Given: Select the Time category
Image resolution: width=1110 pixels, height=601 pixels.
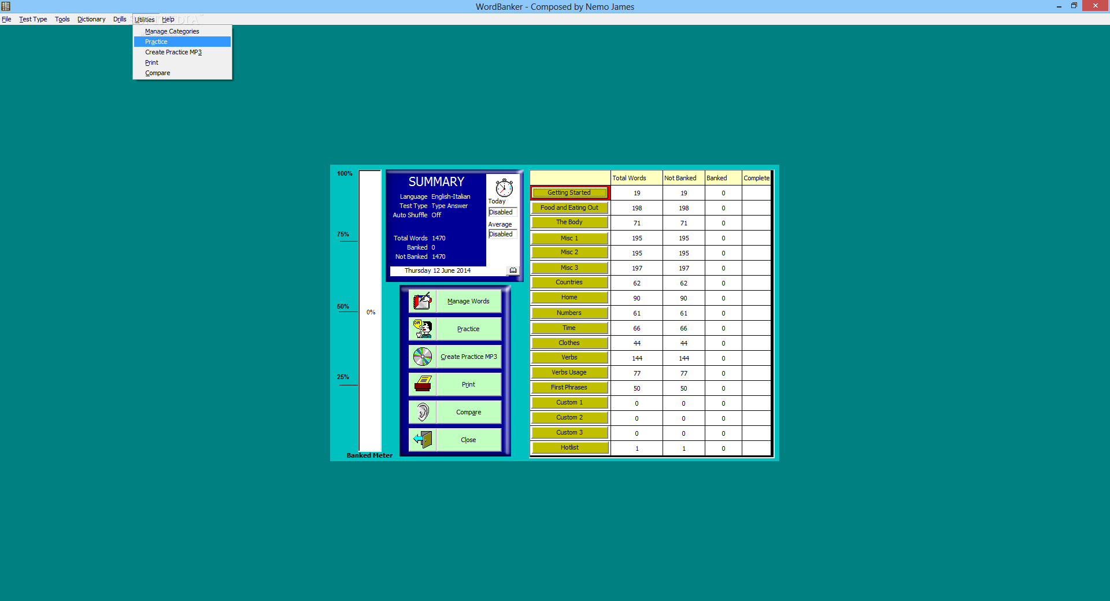Looking at the screenshot, I should (569, 328).
